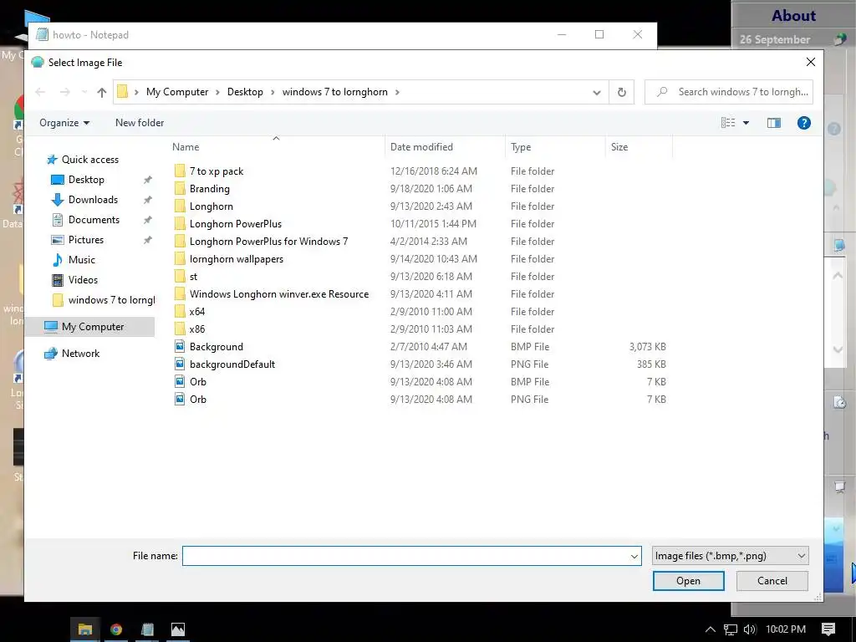This screenshot has height=642, width=856.
Task: Click 3,073 KB size cell
Action: click(648, 347)
